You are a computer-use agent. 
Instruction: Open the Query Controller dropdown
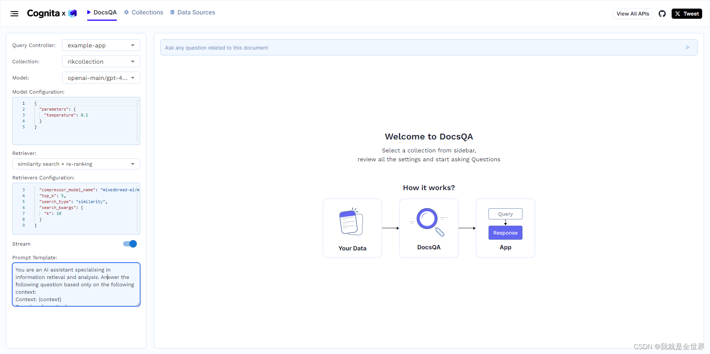[x=101, y=45]
